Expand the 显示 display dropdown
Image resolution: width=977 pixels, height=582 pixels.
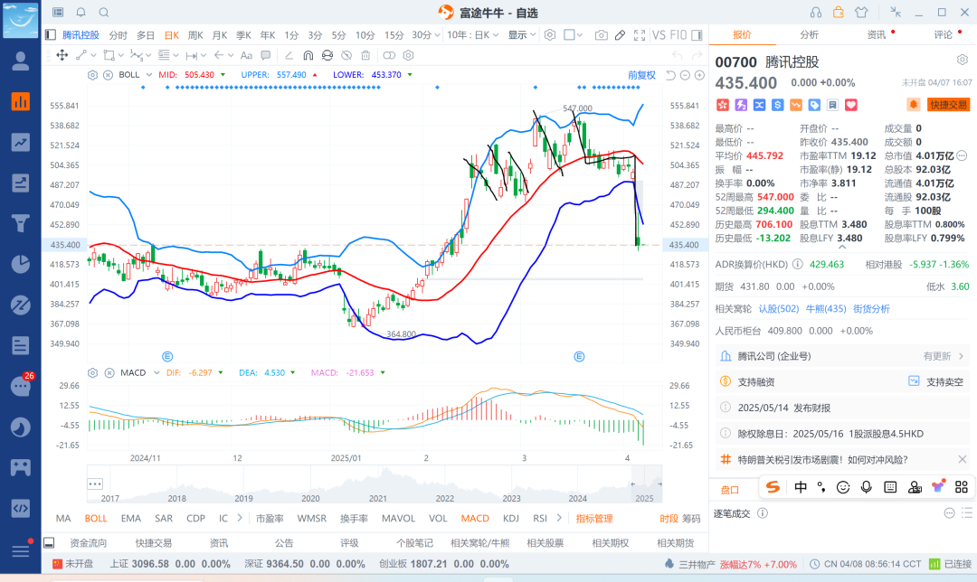pos(522,35)
